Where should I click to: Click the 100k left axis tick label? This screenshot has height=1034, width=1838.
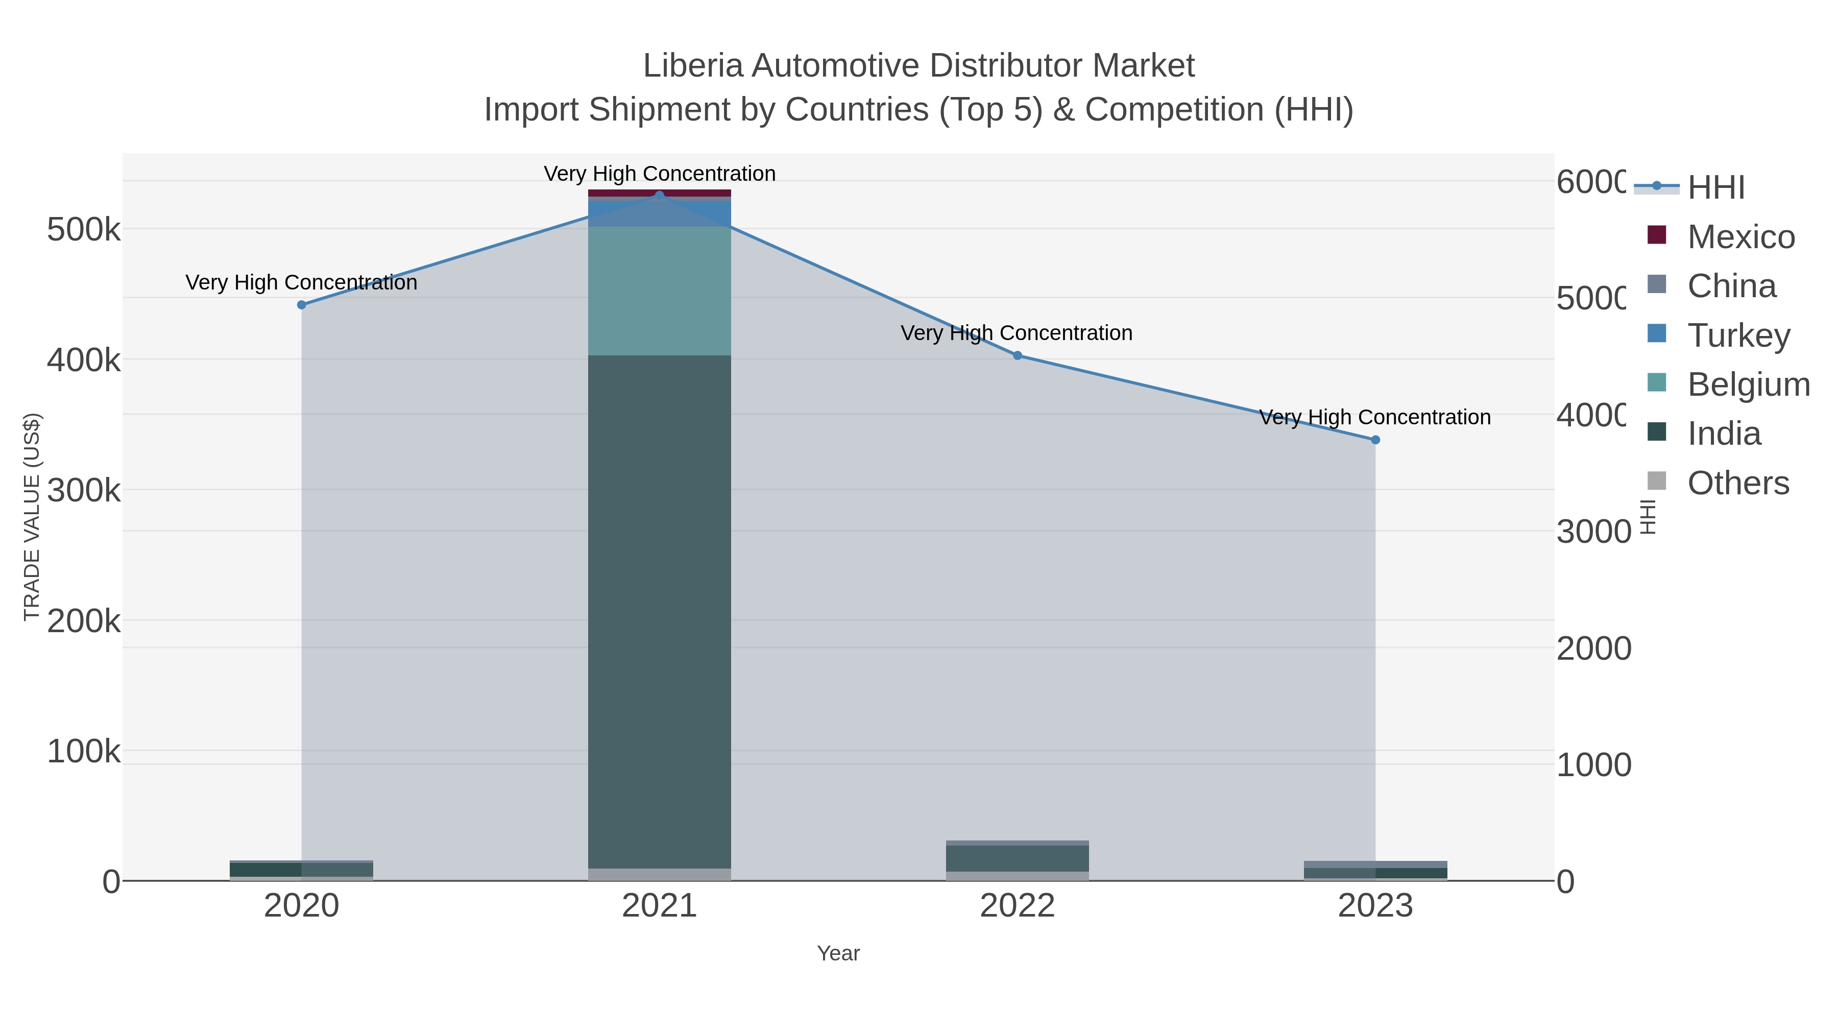pos(84,752)
